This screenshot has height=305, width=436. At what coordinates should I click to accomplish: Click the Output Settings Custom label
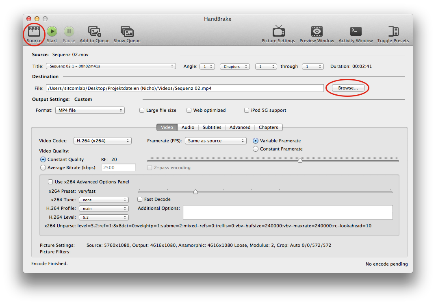pyautogui.click(x=83, y=99)
